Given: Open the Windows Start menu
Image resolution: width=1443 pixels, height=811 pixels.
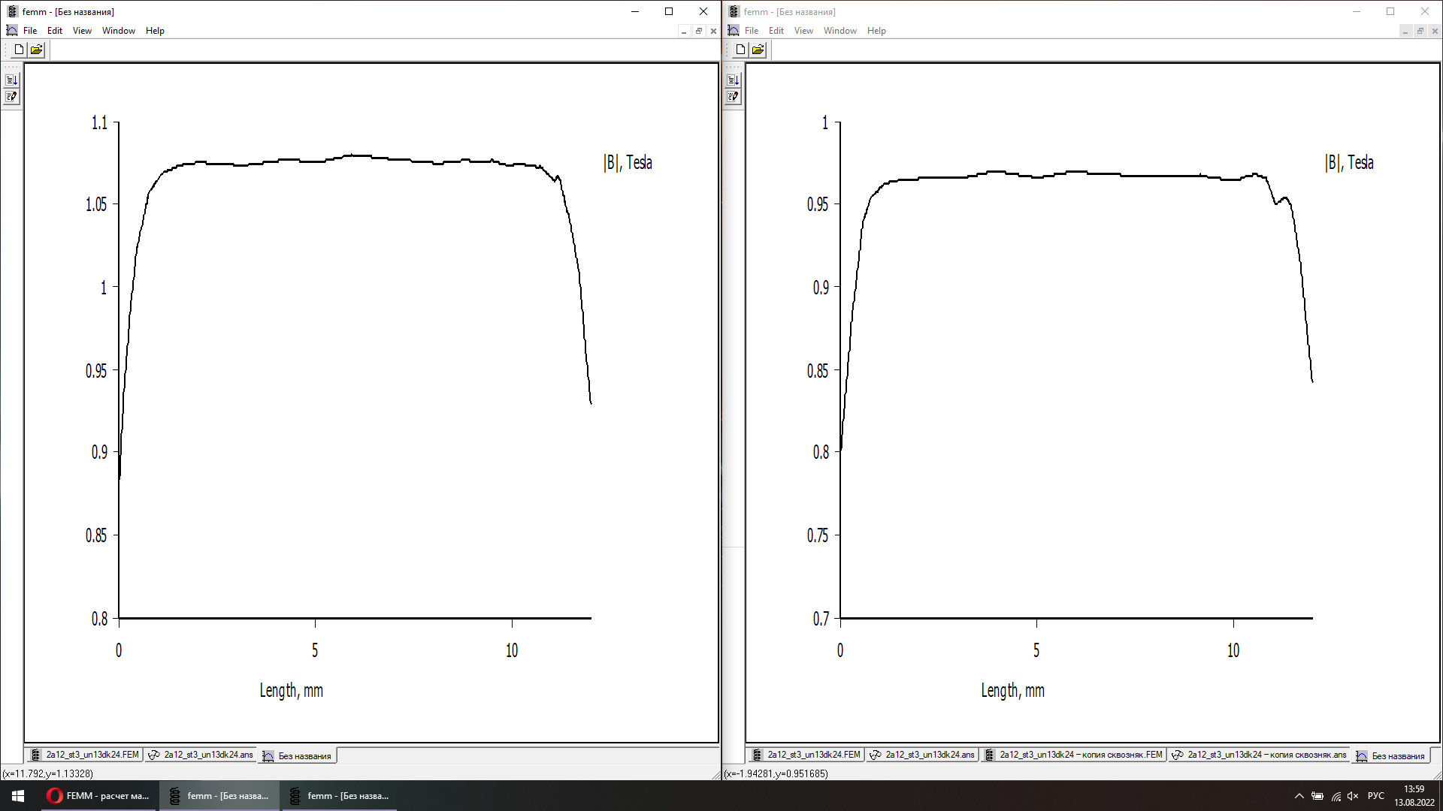Looking at the screenshot, I should tap(18, 796).
